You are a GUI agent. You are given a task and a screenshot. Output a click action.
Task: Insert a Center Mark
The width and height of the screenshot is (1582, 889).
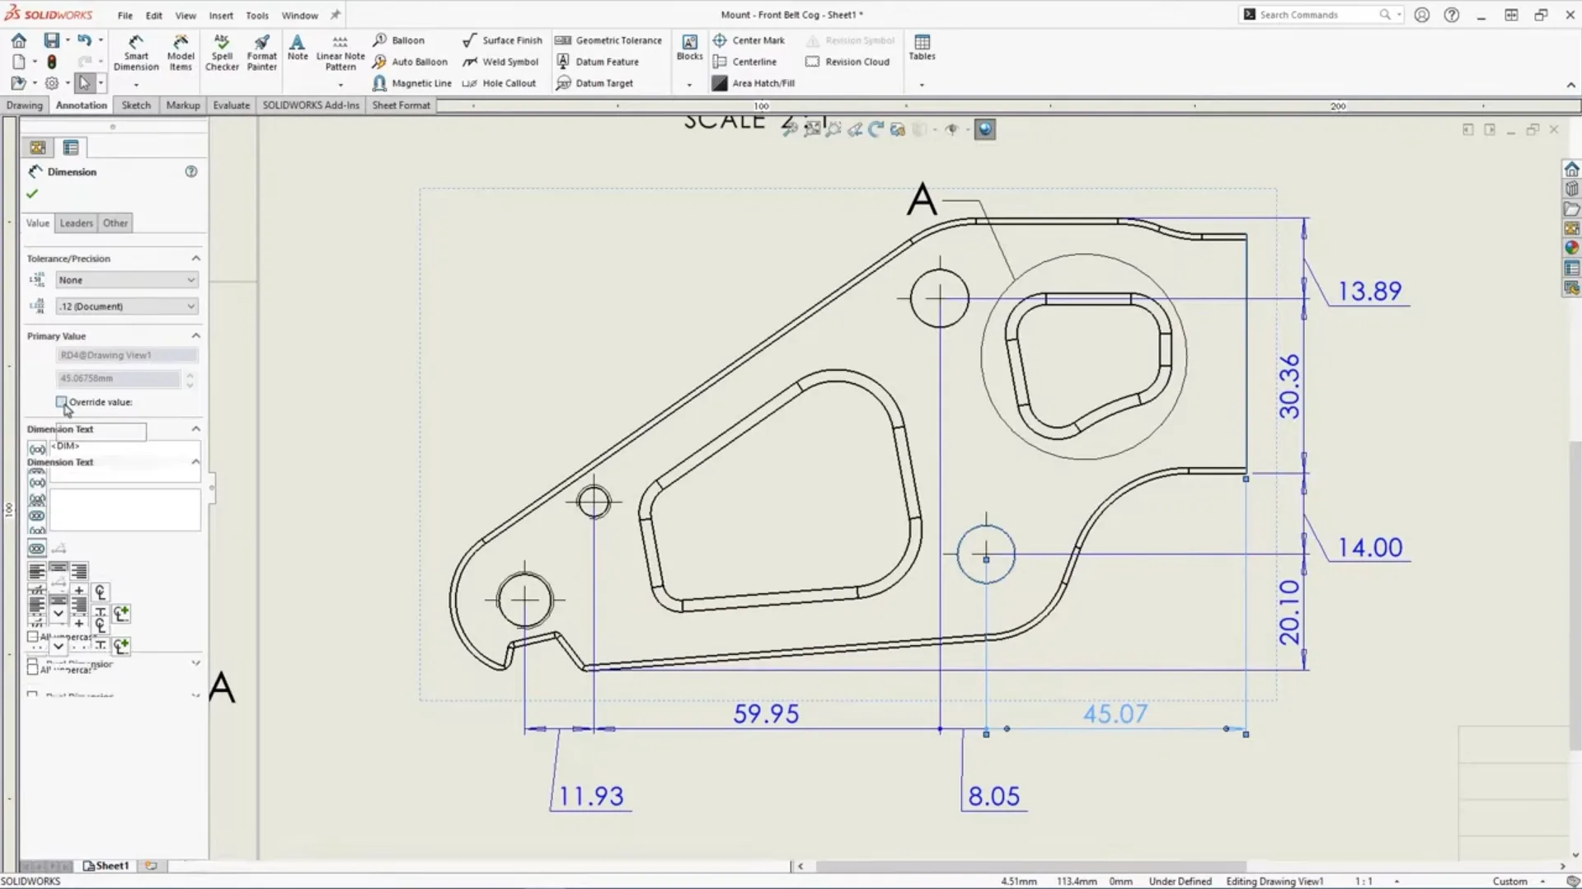click(x=749, y=40)
